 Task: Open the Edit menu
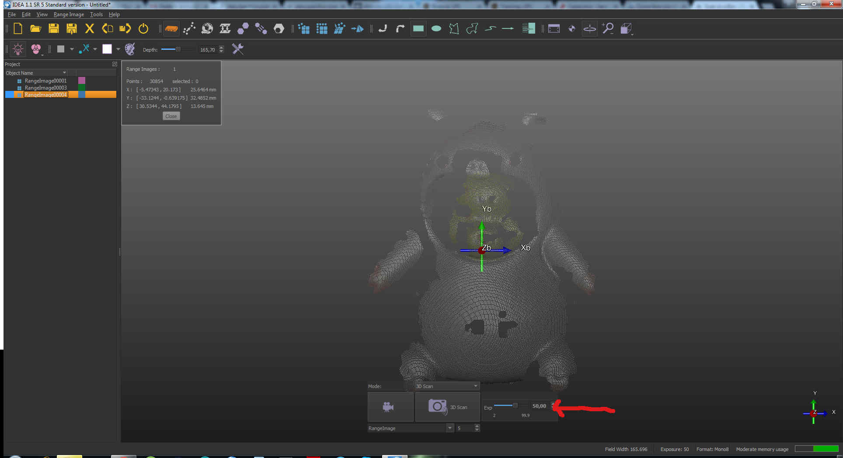point(26,14)
